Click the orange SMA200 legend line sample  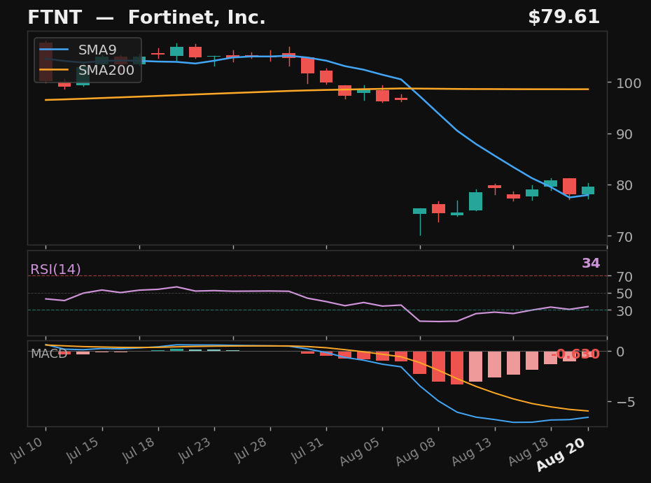[x=54, y=70]
